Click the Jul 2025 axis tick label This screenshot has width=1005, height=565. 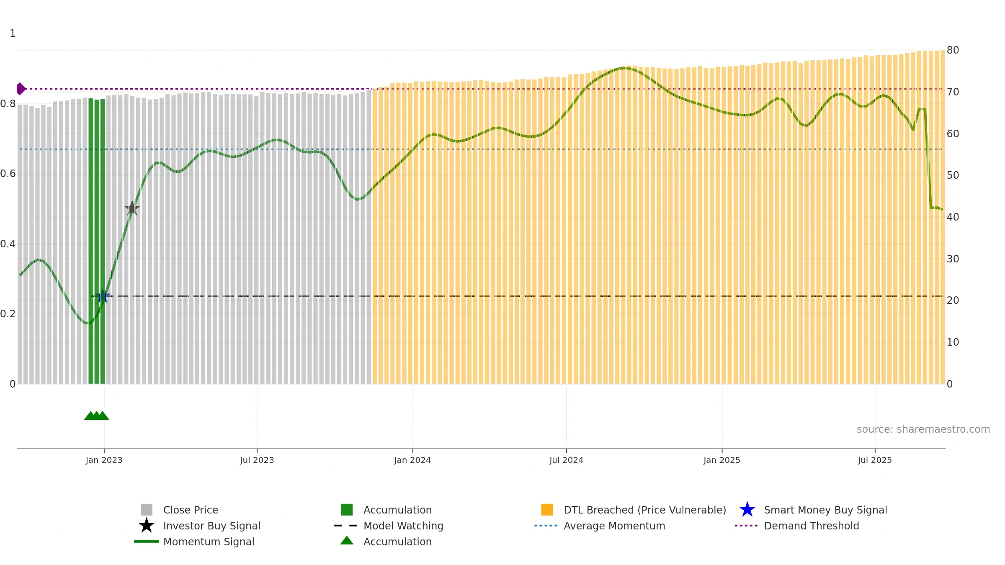[x=875, y=460]
